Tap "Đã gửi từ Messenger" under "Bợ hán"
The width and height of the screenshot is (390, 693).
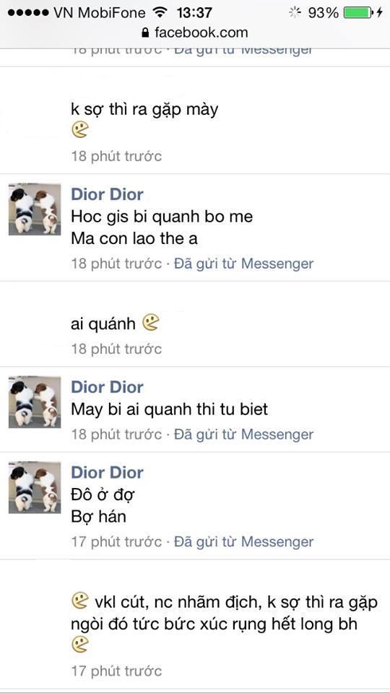pyautogui.click(x=243, y=542)
